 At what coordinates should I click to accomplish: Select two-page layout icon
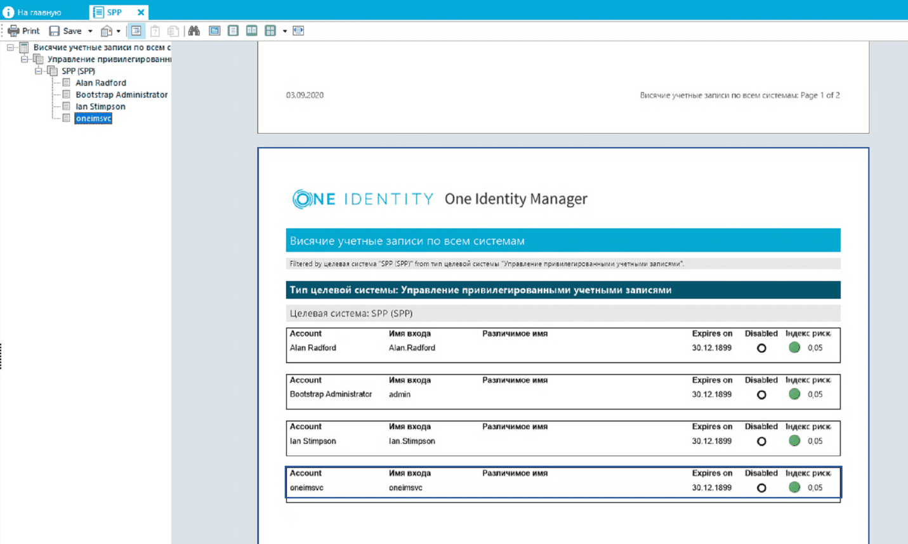252,31
